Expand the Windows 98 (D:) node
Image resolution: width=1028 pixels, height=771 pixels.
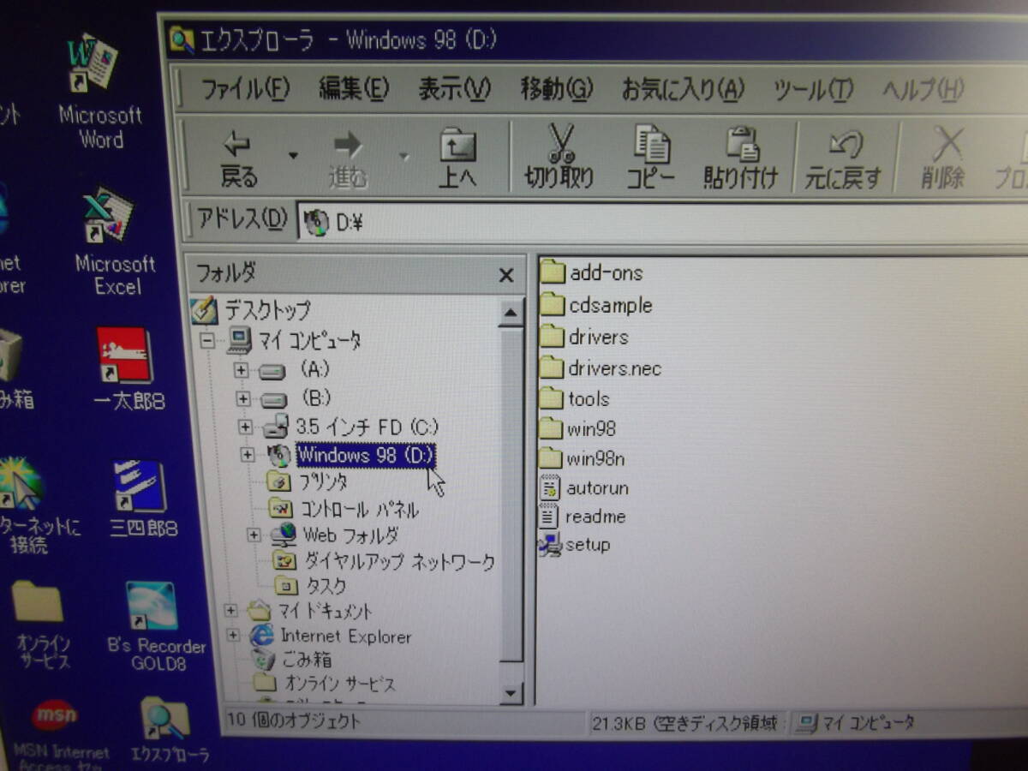pyautogui.click(x=249, y=454)
